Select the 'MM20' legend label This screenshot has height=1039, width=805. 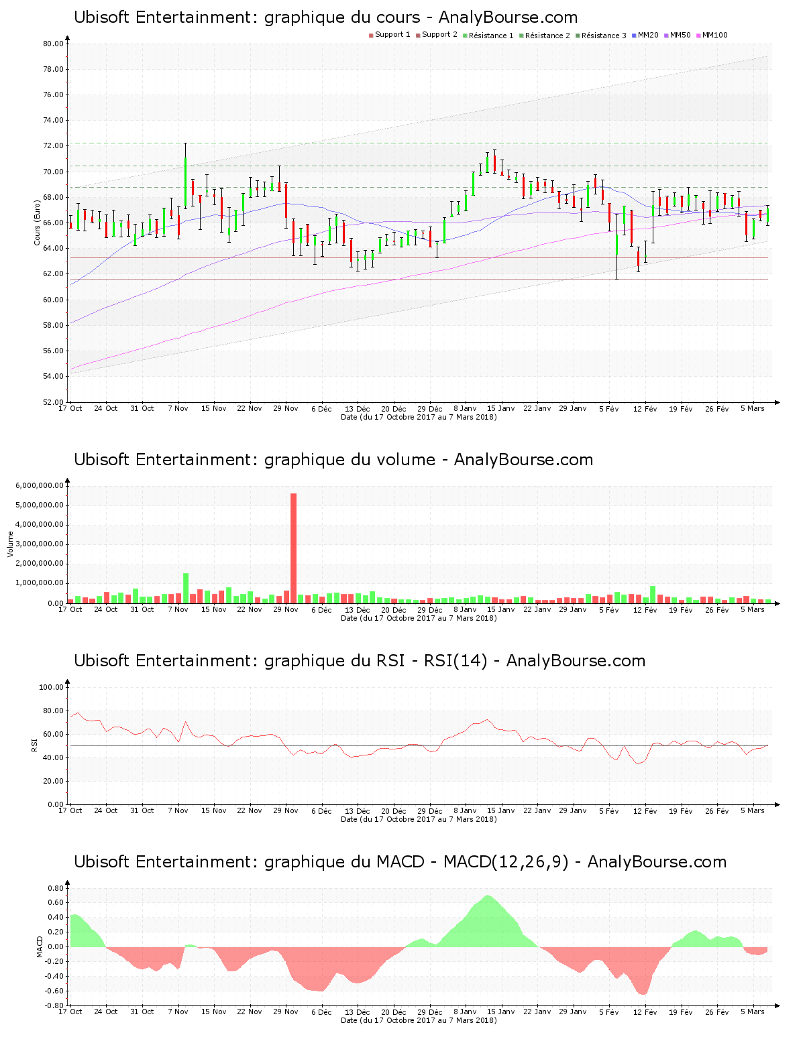pos(648,35)
